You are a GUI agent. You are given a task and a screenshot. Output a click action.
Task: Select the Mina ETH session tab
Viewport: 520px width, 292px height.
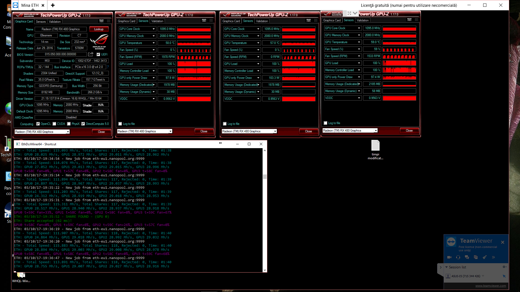(30, 5)
